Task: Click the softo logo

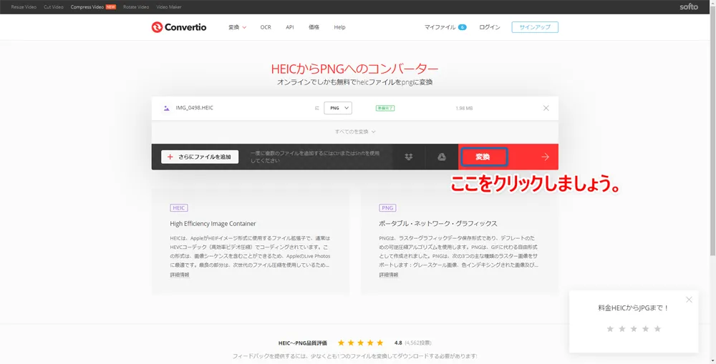Action: pyautogui.click(x=689, y=7)
